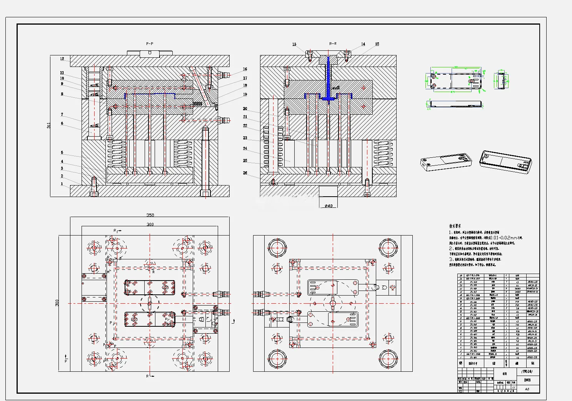Select part balloon number 16
572x401 pixels.
click(245, 69)
